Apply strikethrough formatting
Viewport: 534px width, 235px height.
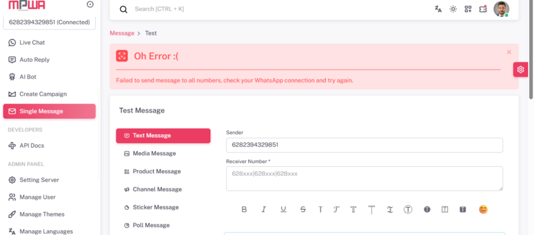[x=303, y=209]
